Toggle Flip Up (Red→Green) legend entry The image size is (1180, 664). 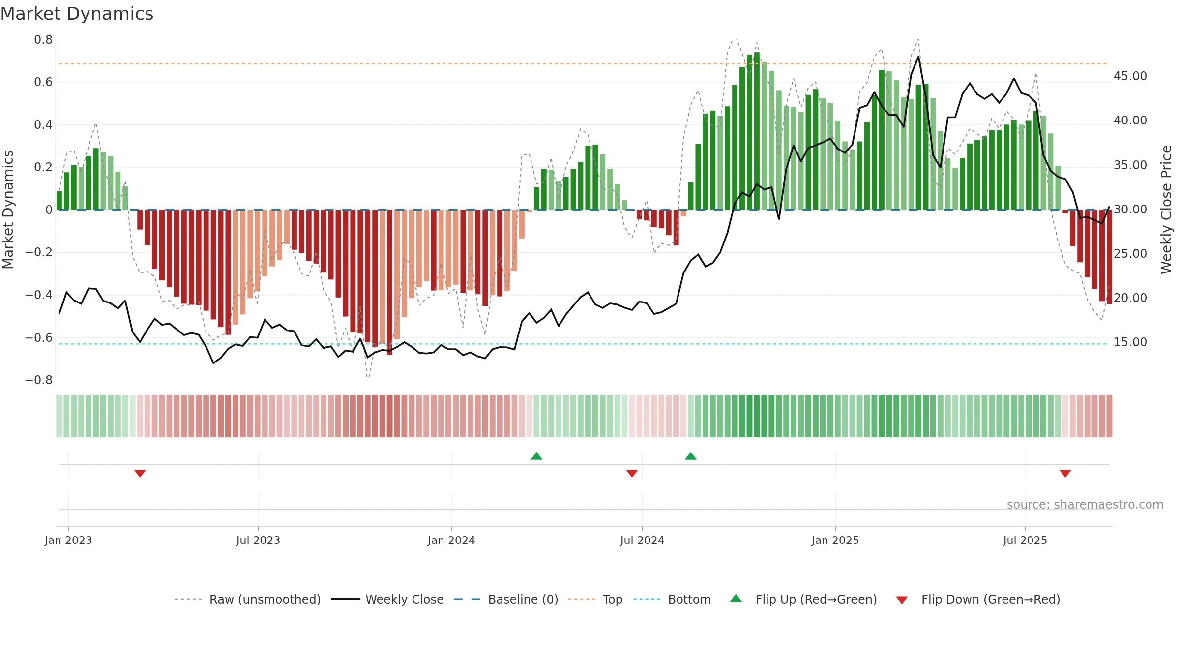[803, 599]
